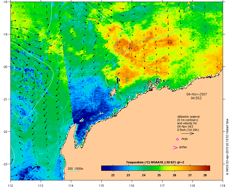
Task: Click the vertical IMOS copyright timestamp text
Action: pos(227,147)
